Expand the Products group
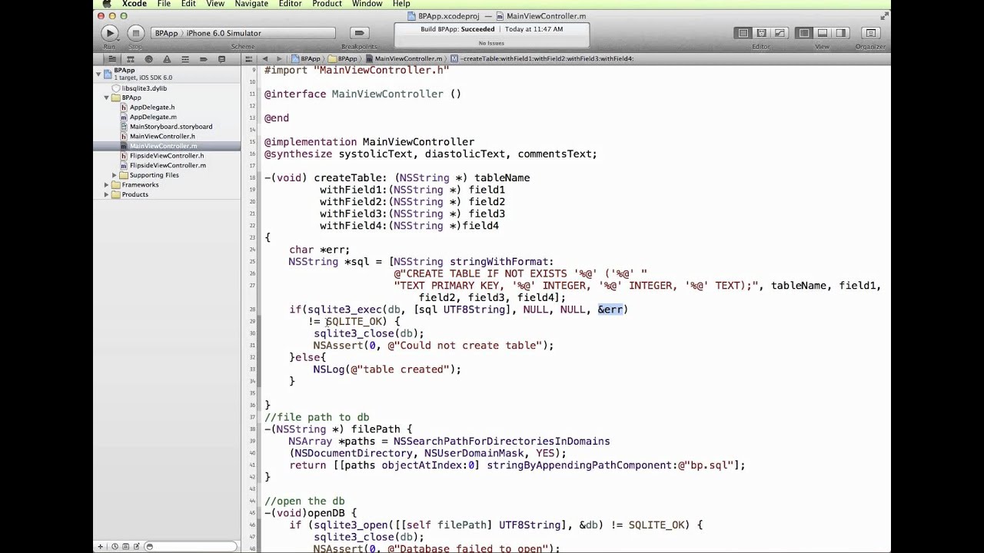Viewport: 984px width, 553px height. click(x=106, y=194)
